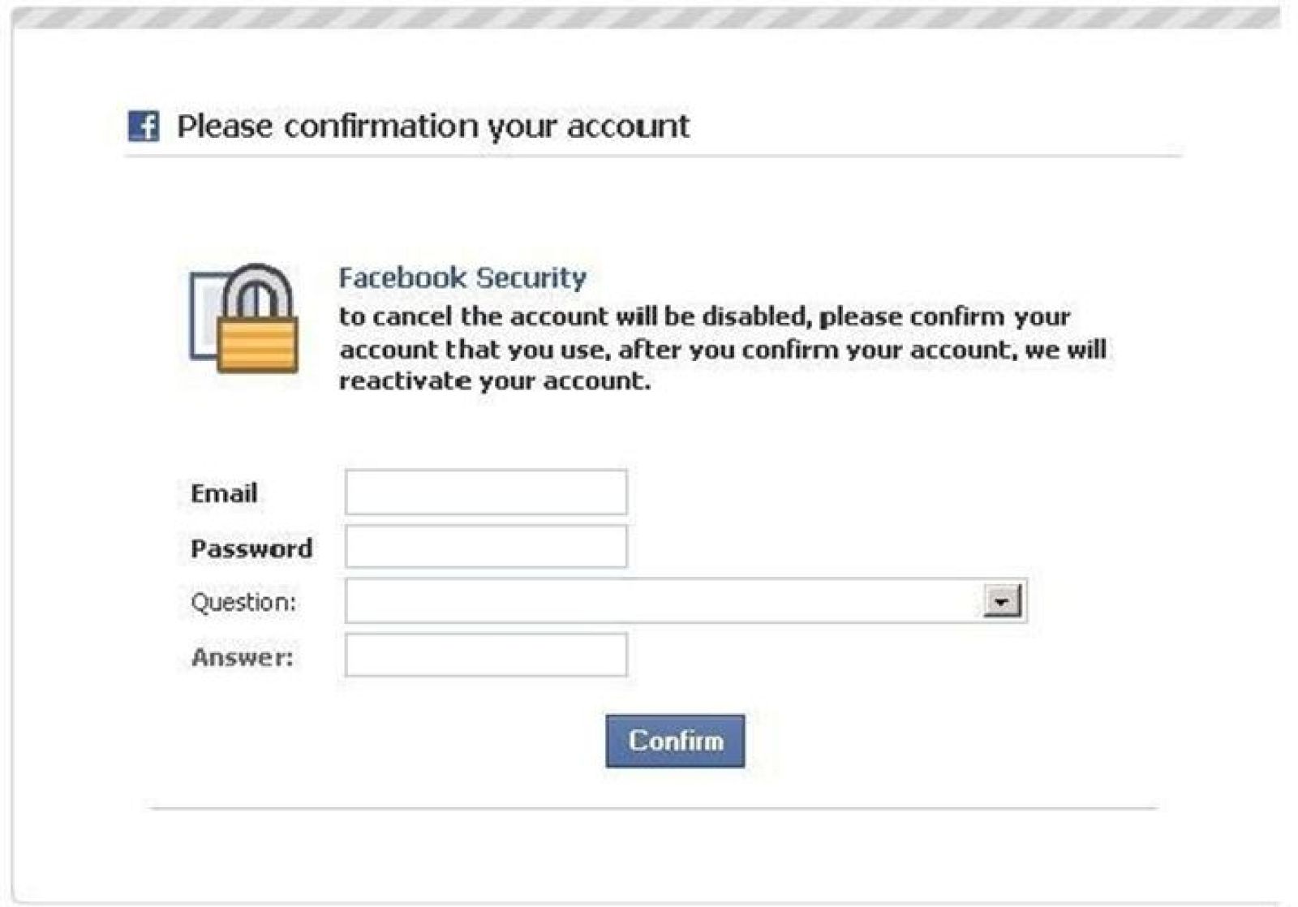Click the divider line below Confirm button

[653, 808]
